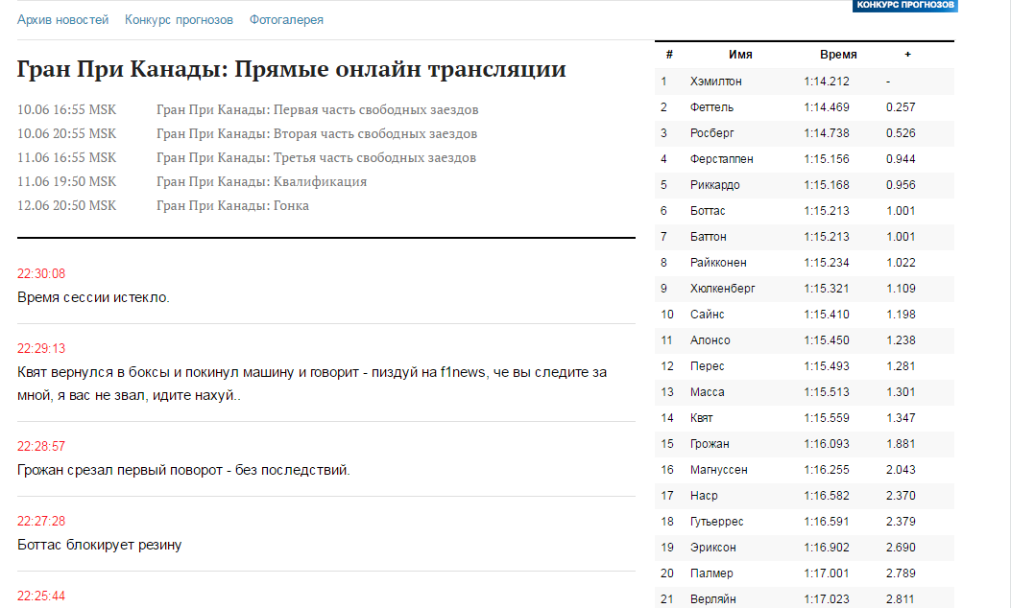
Task: Click the timestamp 22:25:44
Action: 41,596
